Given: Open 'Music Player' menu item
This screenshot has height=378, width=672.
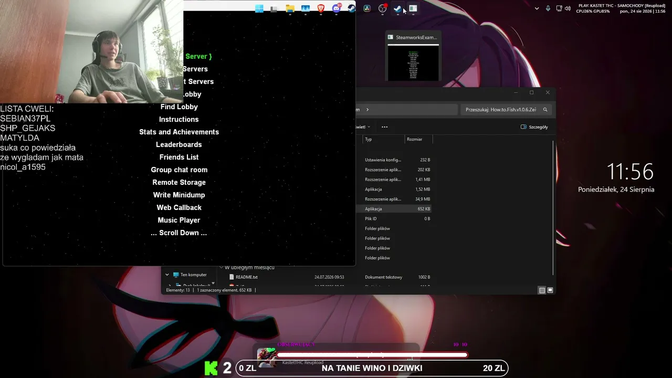Looking at the screenshot, I should [179, 220].
